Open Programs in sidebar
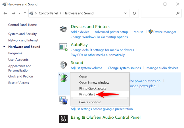The image size is (184, 128). (15, 53)
